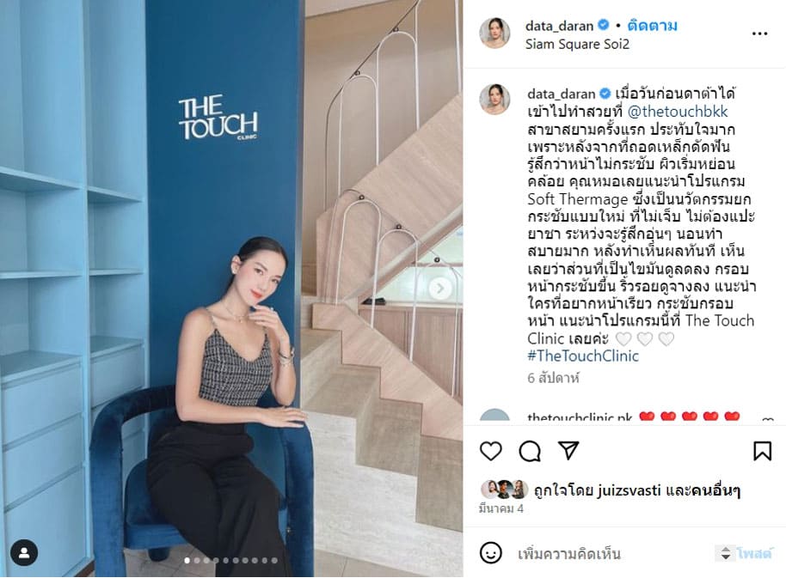This screenshot has height=578, width=786.
Task: Go to next photo with carousel arrow
Action: pyautogui.click(x=440, y=289)
